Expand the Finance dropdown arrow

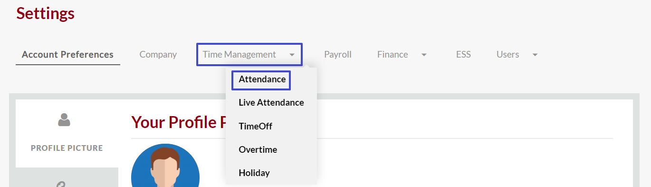[424, 55]
